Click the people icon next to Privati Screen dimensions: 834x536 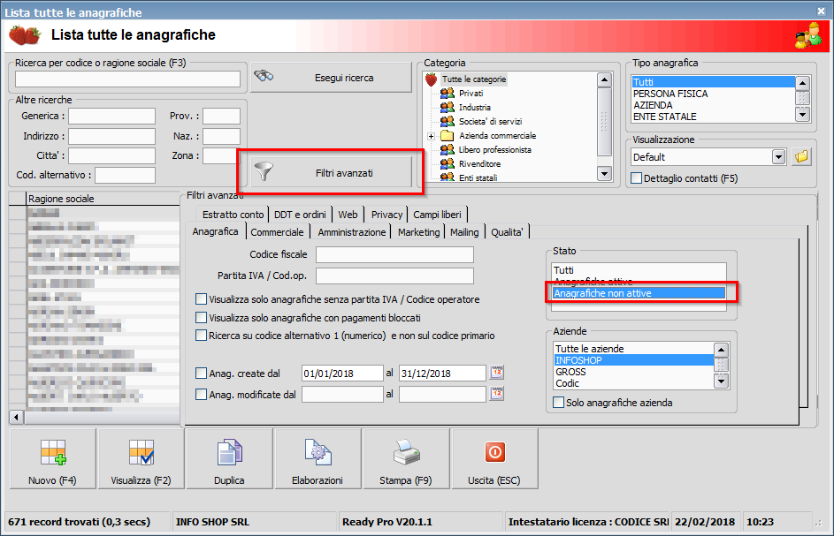[x=448, y=94]
